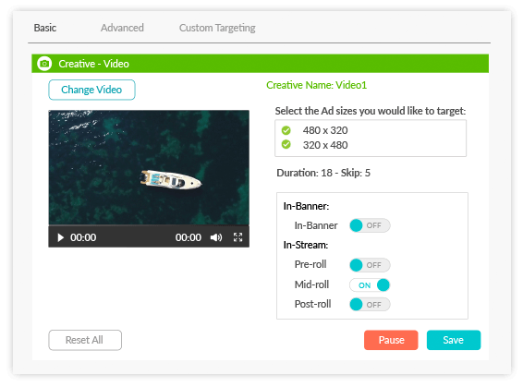This screenshot has height=387, width=523.
Task: Play the video with the play icon
Action: pos(60,237)
